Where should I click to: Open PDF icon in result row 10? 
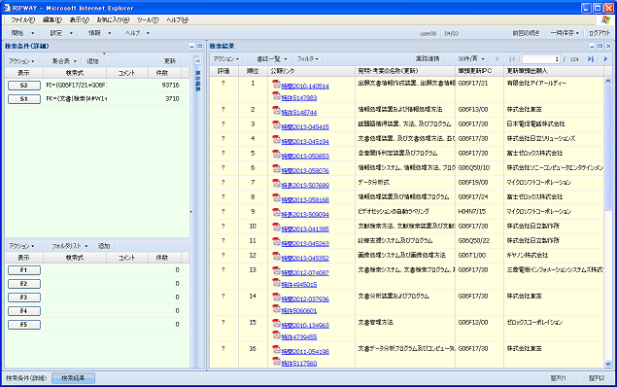[x=276, y=227]
